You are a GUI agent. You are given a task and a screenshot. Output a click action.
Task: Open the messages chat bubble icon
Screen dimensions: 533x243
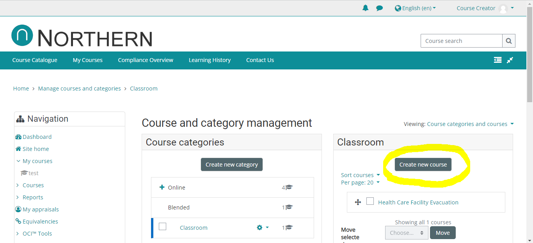point(379,8)
